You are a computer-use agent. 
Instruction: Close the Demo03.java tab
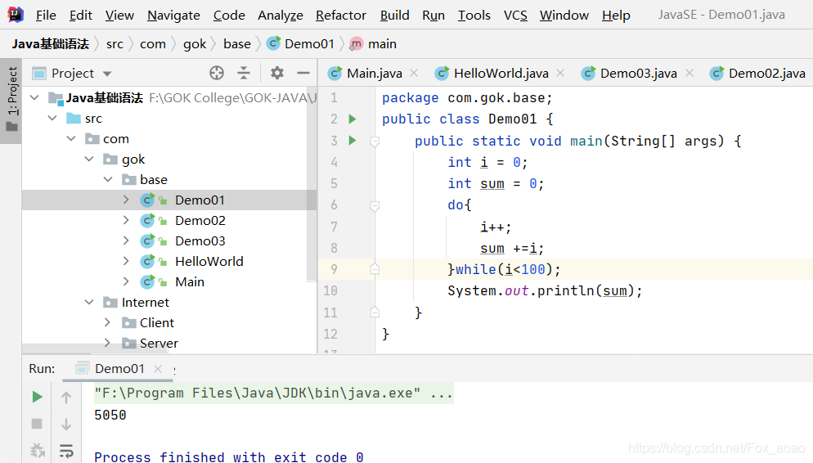[689, 73]
